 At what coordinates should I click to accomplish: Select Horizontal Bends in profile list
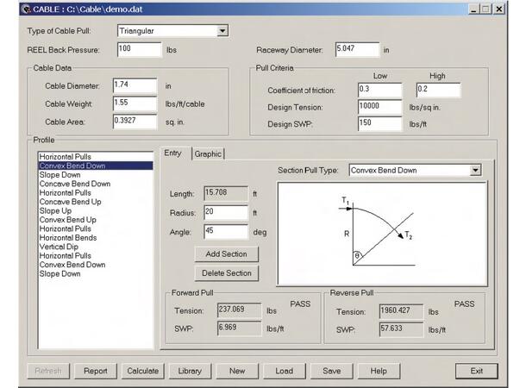pyautogui.click(x=96, y=238)
